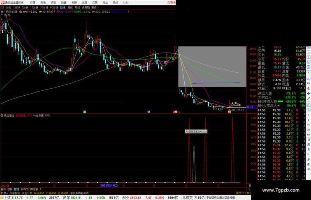Click round settings icon beside stock name
Image resolution: width=311 pixels, height=200 pixels.
pyautogui.click(x=21, y=12)
